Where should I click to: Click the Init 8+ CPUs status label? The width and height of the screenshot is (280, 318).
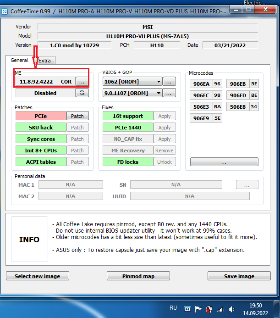41,151
